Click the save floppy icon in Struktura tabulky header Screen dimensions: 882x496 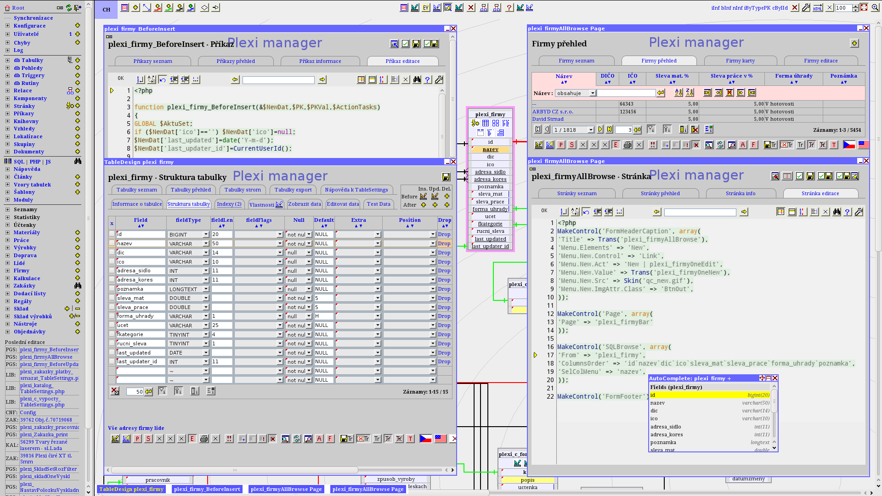pos(446,177)
